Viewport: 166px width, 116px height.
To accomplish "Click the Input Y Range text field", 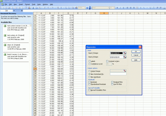I will pos(117,53).
